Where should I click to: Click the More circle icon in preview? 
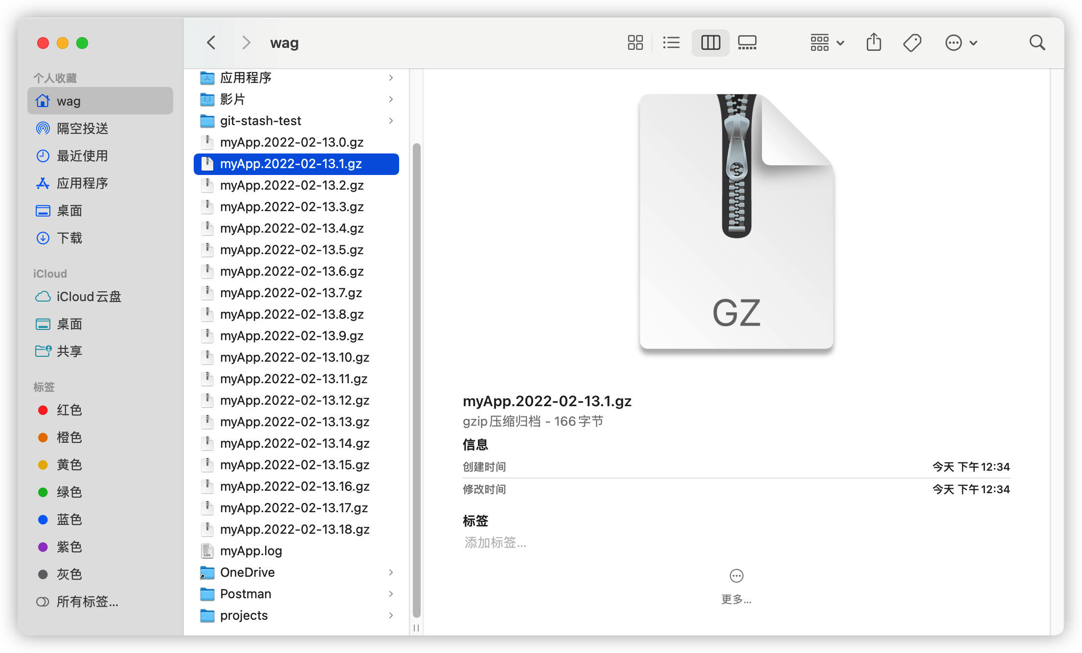tap(736, 576)
